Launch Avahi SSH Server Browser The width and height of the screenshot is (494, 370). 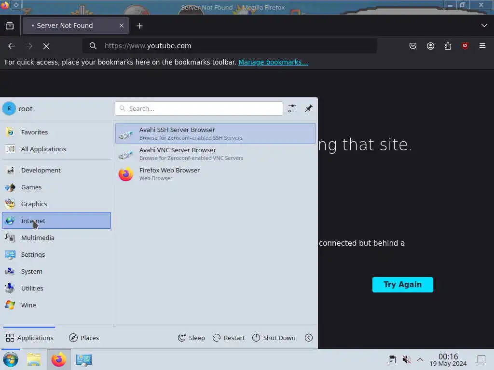(216, 133)
